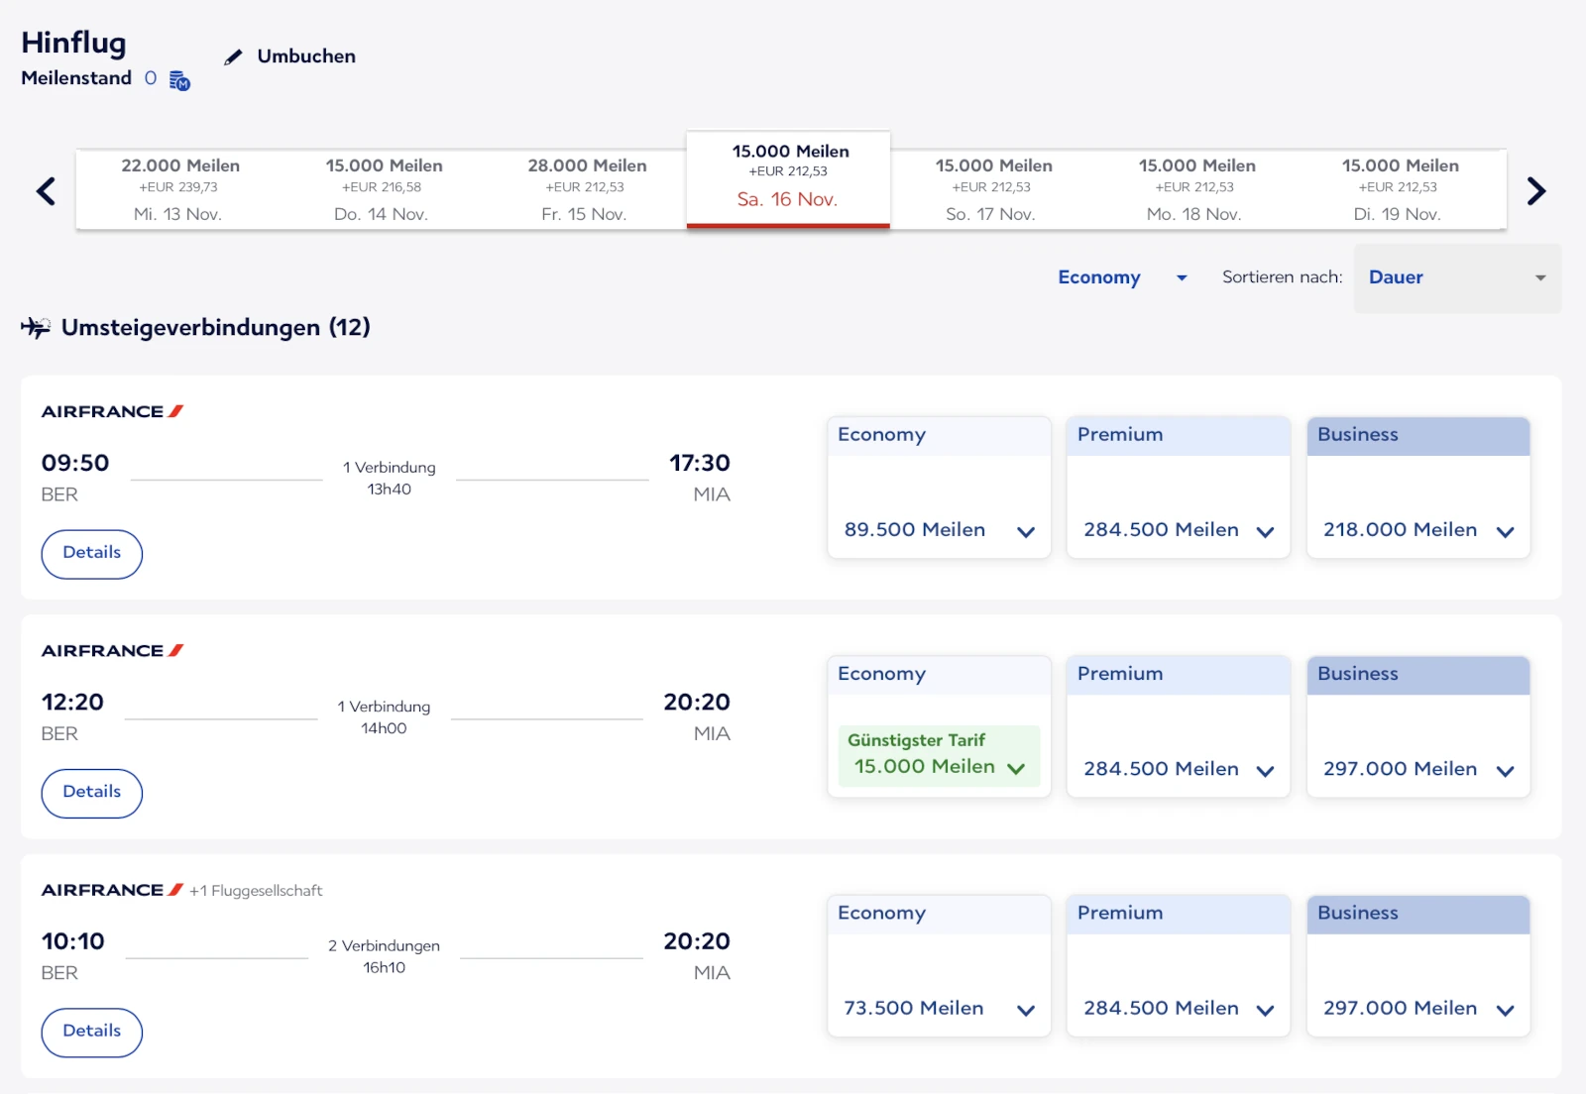Open Details for the 12:20 flight
Image resolution: width=1586 pixels, height=1094 pixels.
pos(92,793)
